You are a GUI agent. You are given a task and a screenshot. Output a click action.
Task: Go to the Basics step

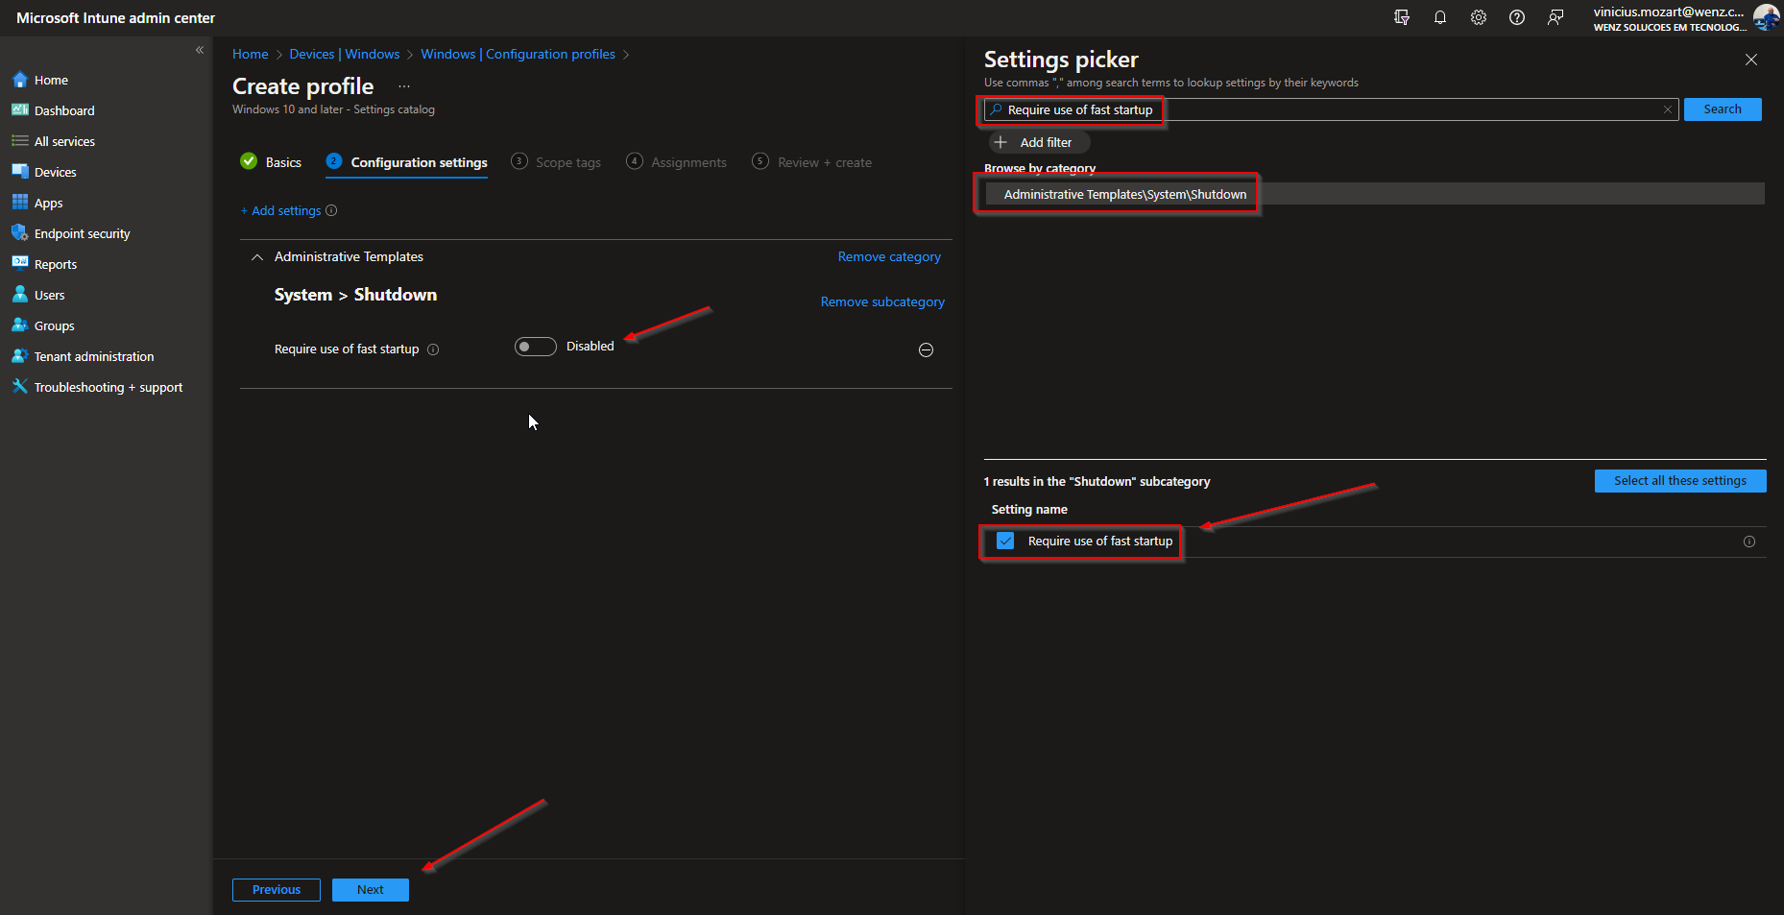tap(271, 162)
